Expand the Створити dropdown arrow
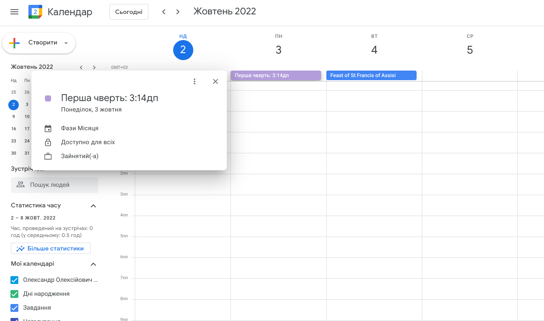 [x=65, y=43]
